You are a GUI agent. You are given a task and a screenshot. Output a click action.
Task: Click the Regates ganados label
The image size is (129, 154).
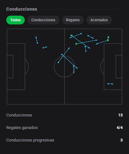point(22,128)
